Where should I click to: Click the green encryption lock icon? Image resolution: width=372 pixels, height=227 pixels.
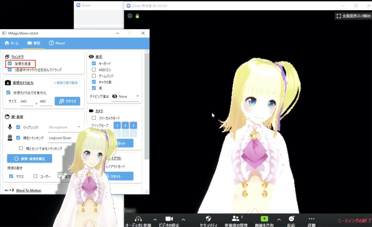click(x=137, y=16)
